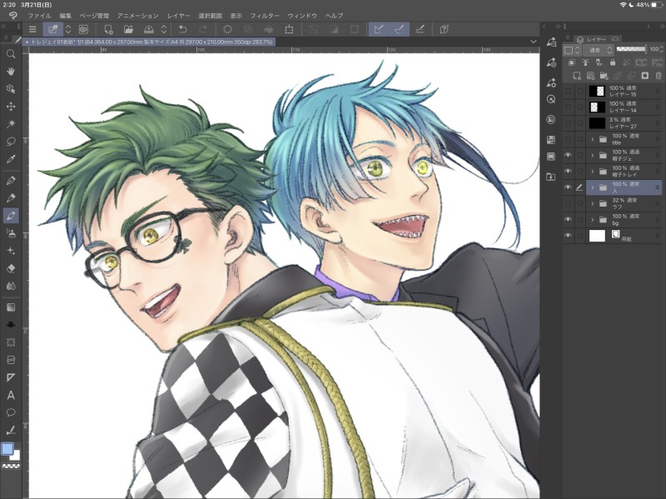Toggle Snap to special ruler button
This screenshot has width=666, height=499.
(x=400, y=29)
